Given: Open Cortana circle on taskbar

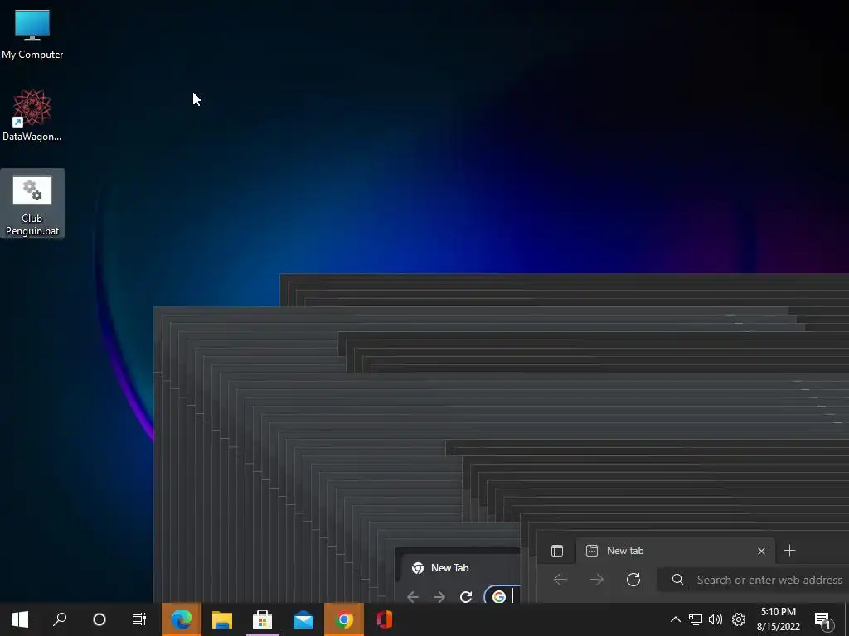Looking at the screenshot, I should coord(99,619).
